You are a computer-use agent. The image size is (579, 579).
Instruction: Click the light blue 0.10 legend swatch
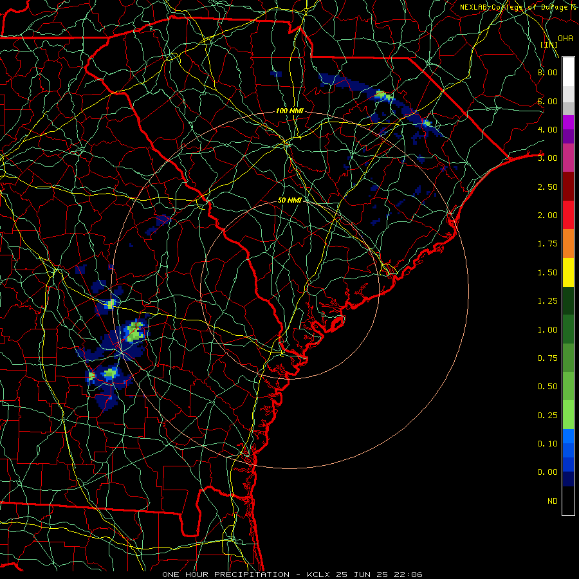pos(568,436)
